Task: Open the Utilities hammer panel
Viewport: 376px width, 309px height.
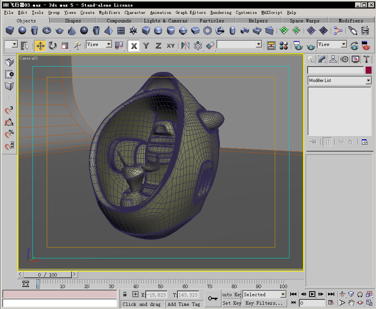Action: (x=367, y=59)
